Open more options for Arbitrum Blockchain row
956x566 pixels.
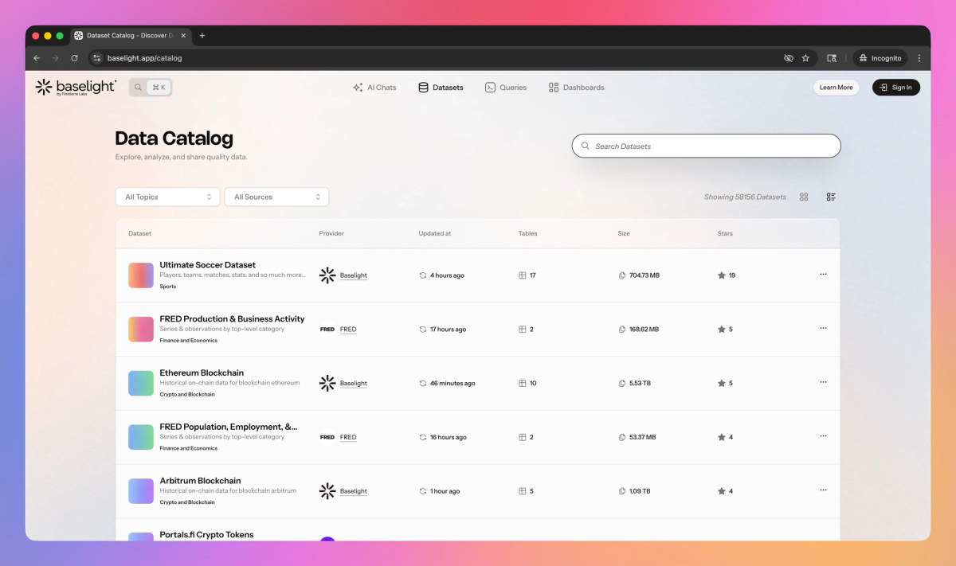(823, 490)
